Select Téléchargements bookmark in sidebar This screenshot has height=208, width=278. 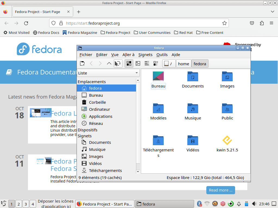point(106,171)
